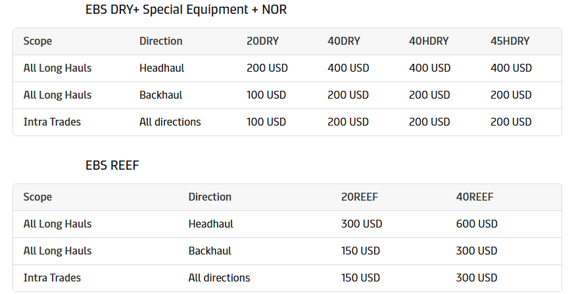
Task: Click the 600 USD value for 40REEF
Action: pos(477,224)
